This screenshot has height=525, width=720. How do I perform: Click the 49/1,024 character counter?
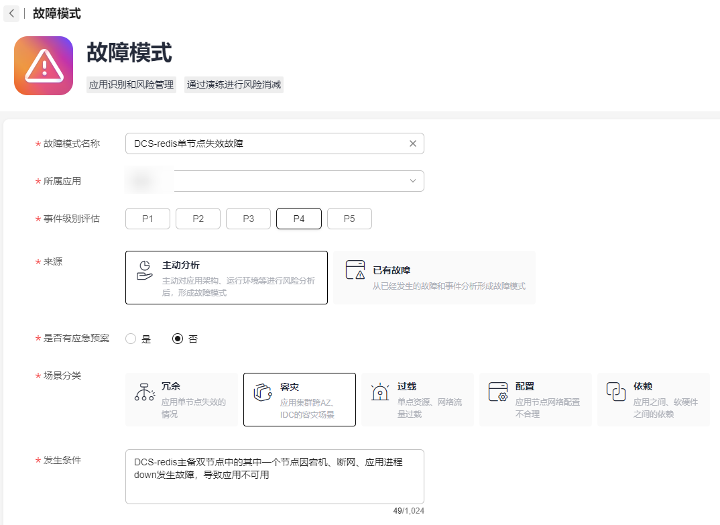(409, 511)
